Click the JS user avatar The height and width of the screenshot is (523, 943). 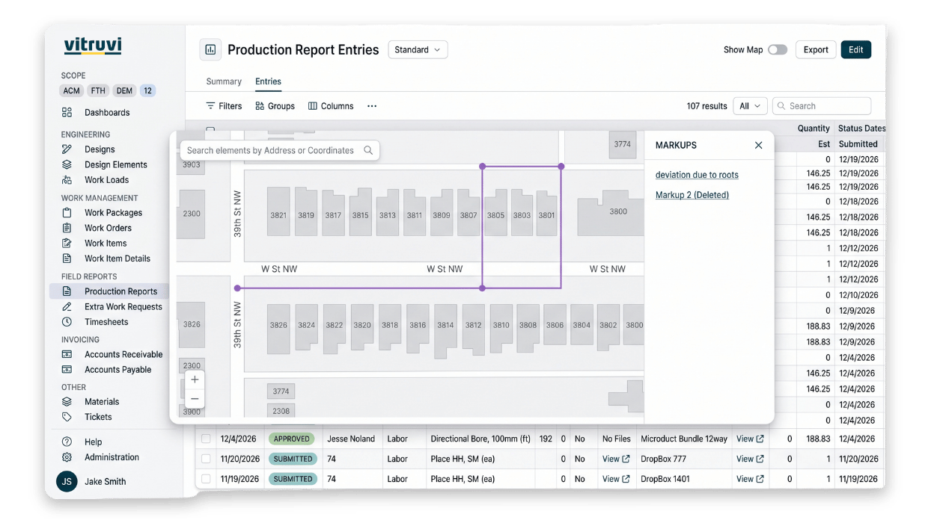coord(67,482)
